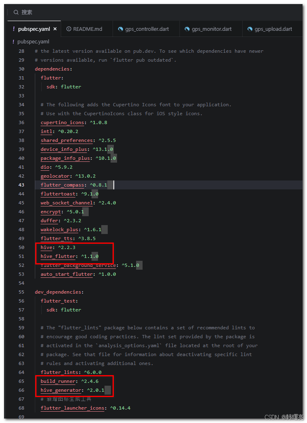The width and height of the screenshot is (307, 423).
Task: Click line number 50 in gutter
Action: tap(21, 247)
